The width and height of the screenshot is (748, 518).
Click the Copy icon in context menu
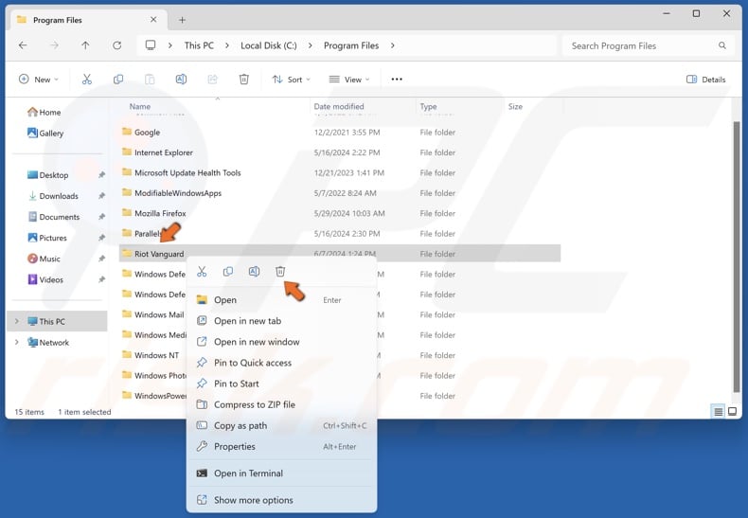(x=228, y=272)
